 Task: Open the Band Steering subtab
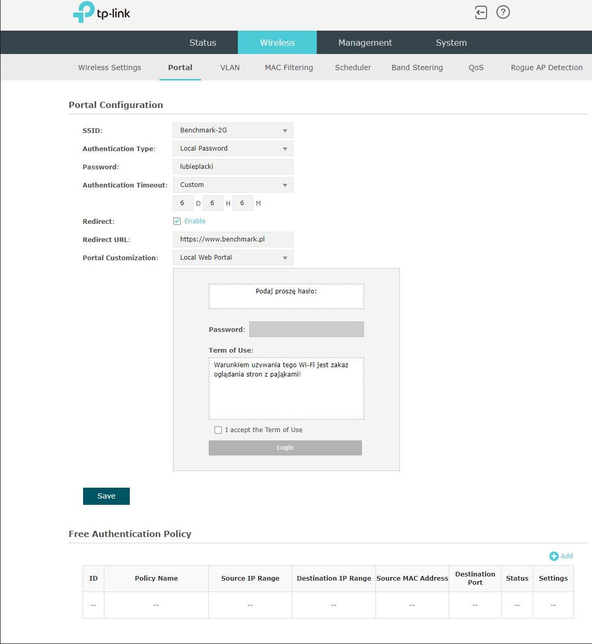pos(417,68)
